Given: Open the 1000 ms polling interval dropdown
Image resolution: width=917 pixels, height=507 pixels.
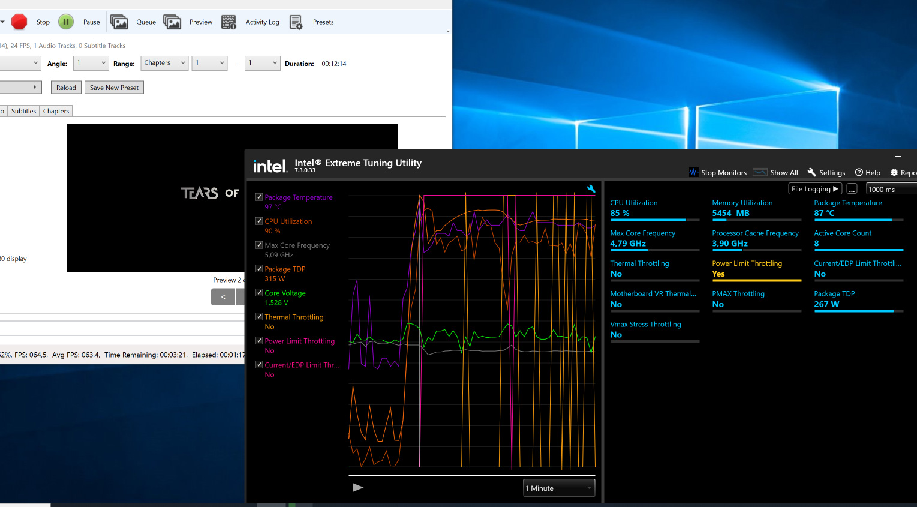Looking at the screenshot, I should click(x=891, y=189).
